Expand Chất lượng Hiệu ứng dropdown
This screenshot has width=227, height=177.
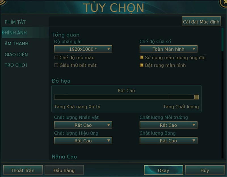pyautogui.click(x=83, y=141)
